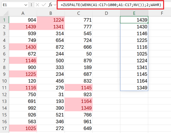Screen dimensions: 171x133
Task: Select row 11 header
Action: click(4, 88)
